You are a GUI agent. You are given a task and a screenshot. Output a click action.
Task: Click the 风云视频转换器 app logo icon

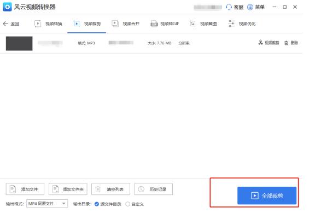point(7,7)
